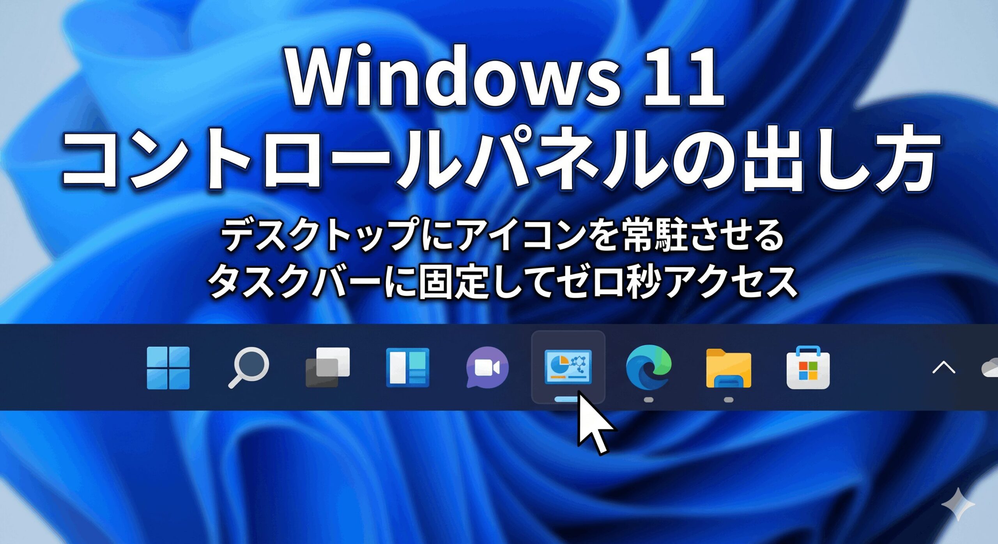This screenshot has height=544, width=998.
Task: Click the OneDrive cloud tray icon
Action: (990, 369)
